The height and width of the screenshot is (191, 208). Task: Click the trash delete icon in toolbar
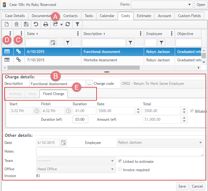(16, 24)
